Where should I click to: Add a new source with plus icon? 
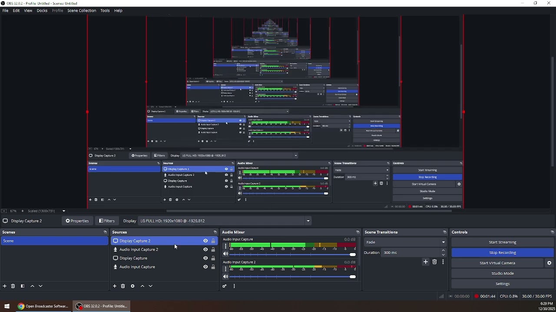pos(115,286)
